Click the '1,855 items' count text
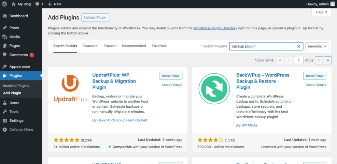This screenshot has height=164, width=337. [x=264, y=60]
